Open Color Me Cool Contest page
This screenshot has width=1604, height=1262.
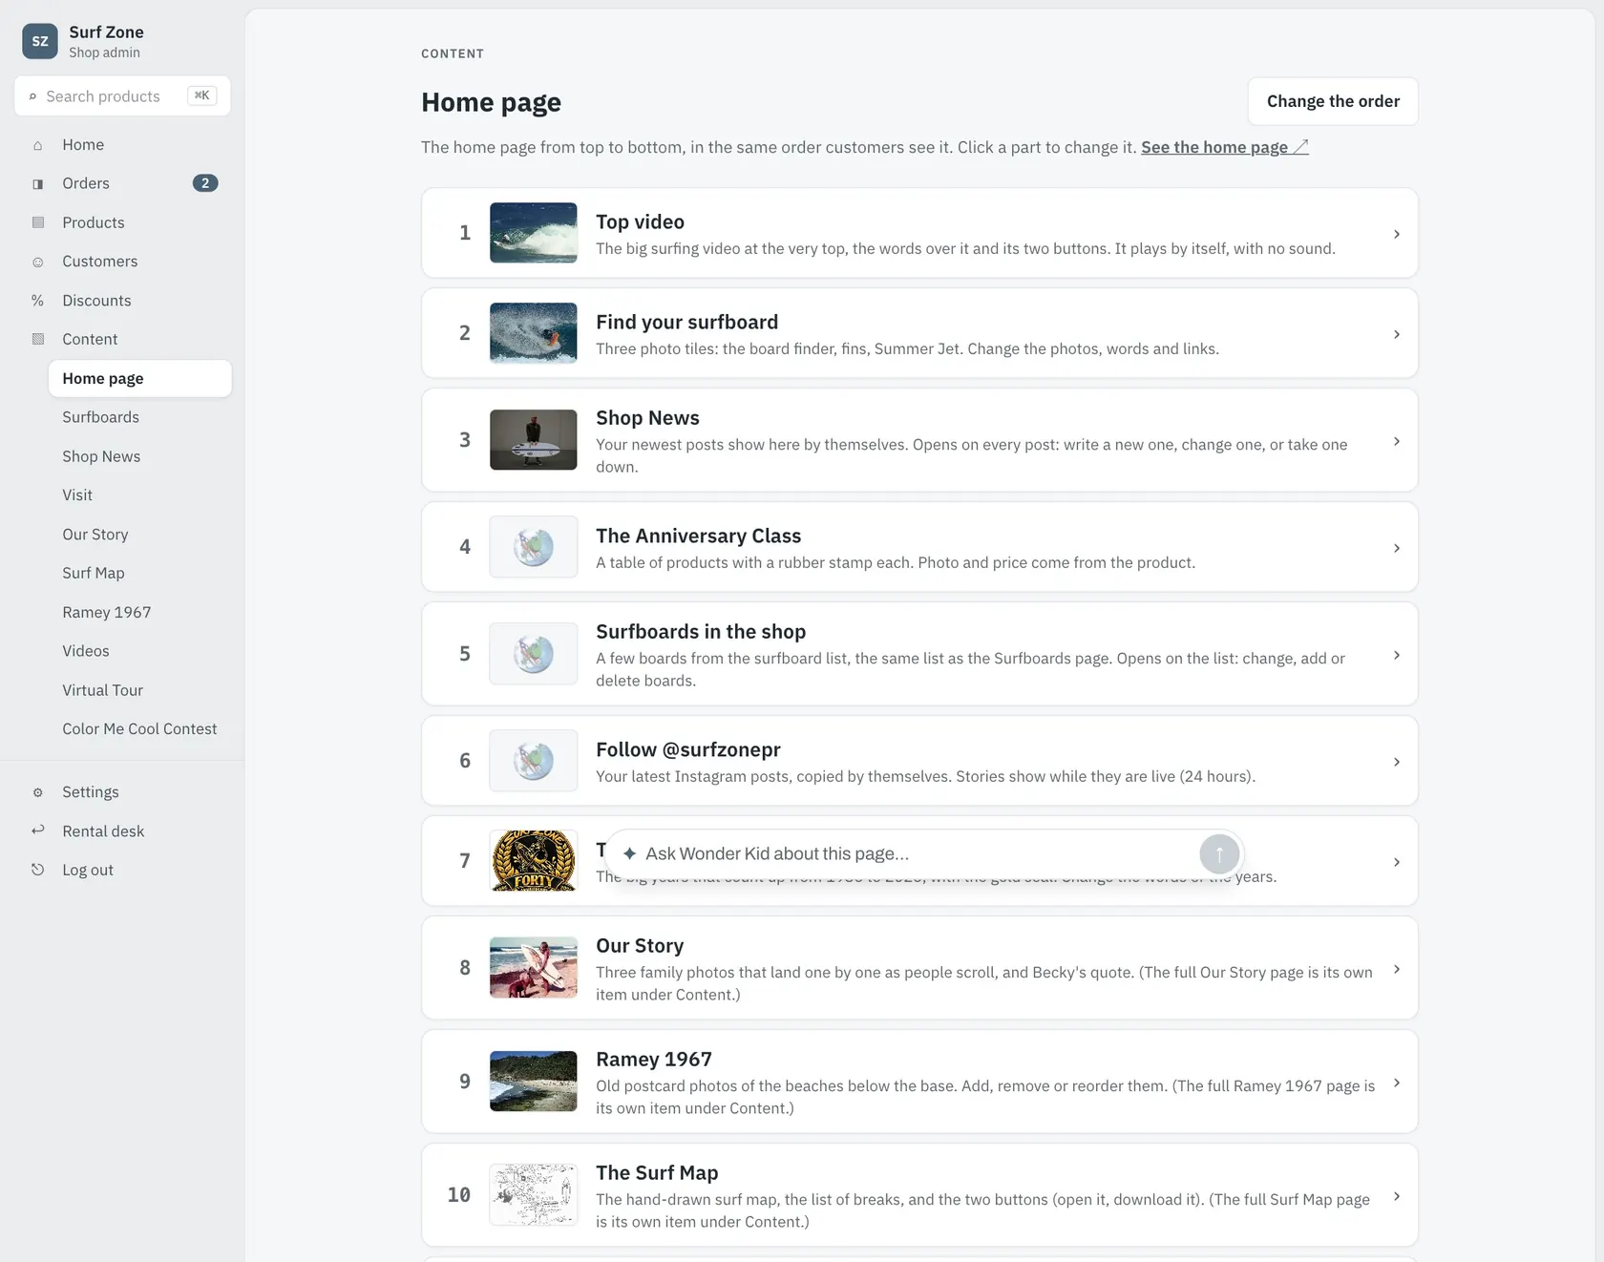point(139,728)
